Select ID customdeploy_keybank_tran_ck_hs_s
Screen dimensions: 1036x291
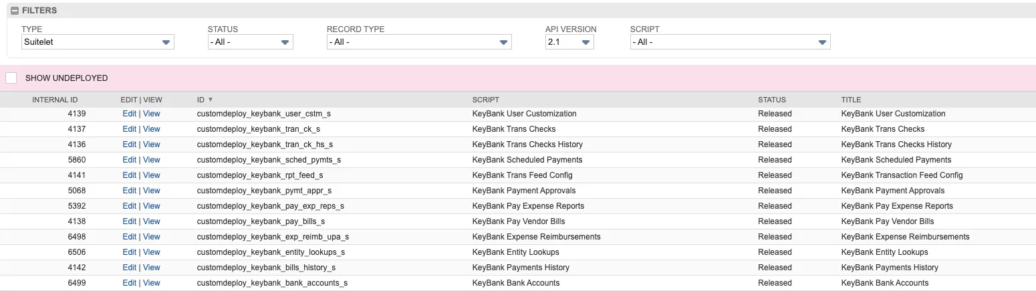pos(265,144)
